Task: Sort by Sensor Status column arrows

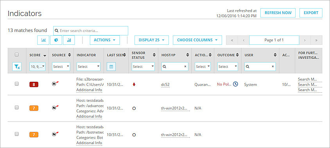Action: (154, 55)
